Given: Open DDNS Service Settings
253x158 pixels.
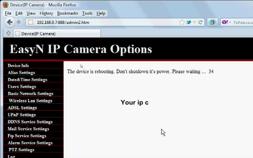Looking at the screenshot, I should [30, 122].
